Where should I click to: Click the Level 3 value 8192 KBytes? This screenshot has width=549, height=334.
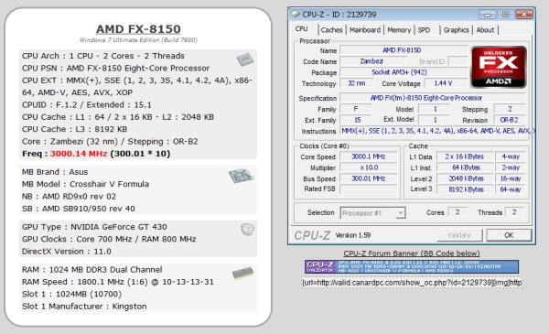tap(465, 189)
